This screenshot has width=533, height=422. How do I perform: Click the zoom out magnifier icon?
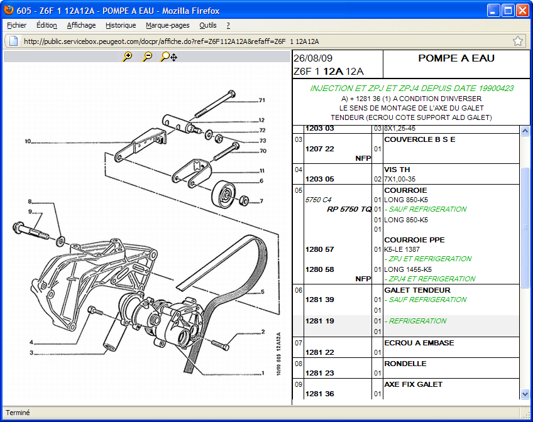147,57
